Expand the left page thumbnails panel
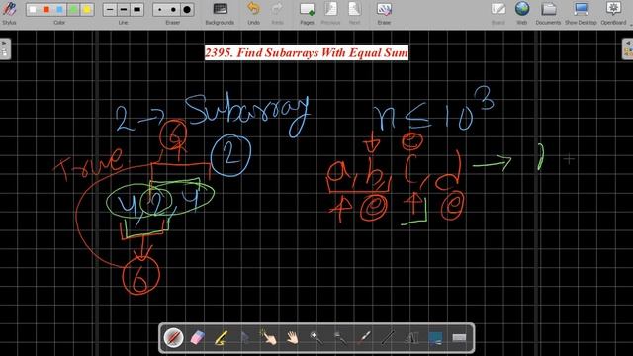This screenshot has width=633, height=356. click(4, 48)
